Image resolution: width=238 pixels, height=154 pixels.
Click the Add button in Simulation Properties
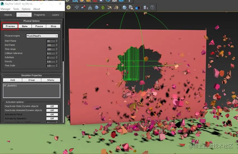click(x=13, y=80)
